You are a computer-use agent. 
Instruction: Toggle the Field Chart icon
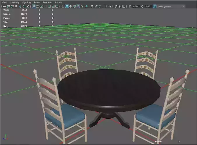point(49,6)
